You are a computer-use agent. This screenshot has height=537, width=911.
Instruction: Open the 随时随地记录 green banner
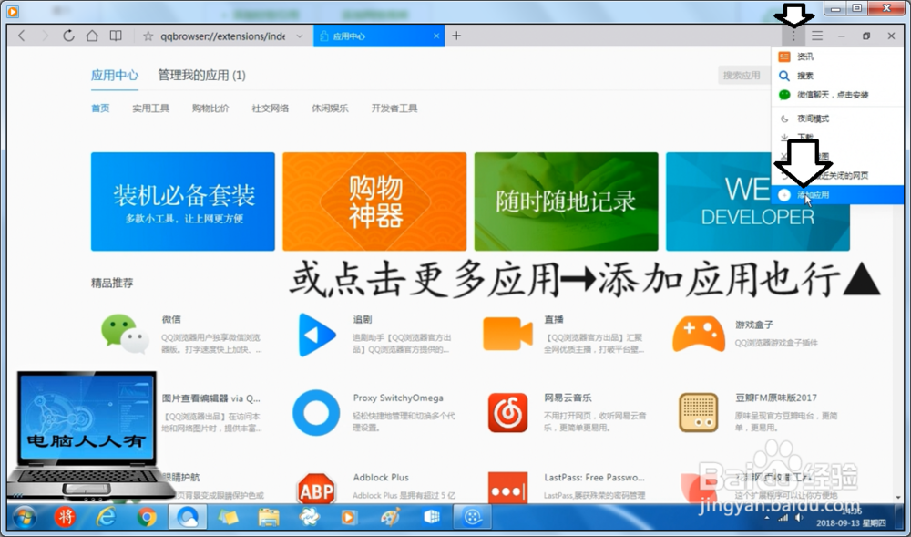click(567, 201)
